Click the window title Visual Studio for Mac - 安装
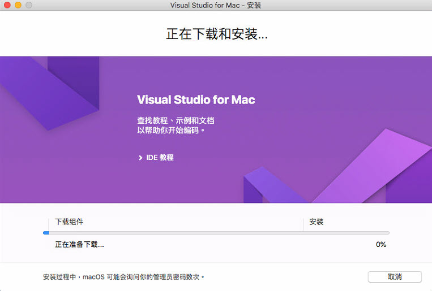The width and height of the screenshot is (432, 291). 216,5
